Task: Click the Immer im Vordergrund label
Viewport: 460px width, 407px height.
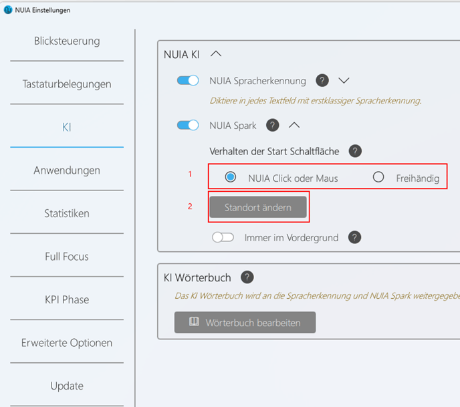Action: pyautogui.click(x=292, y=238)
